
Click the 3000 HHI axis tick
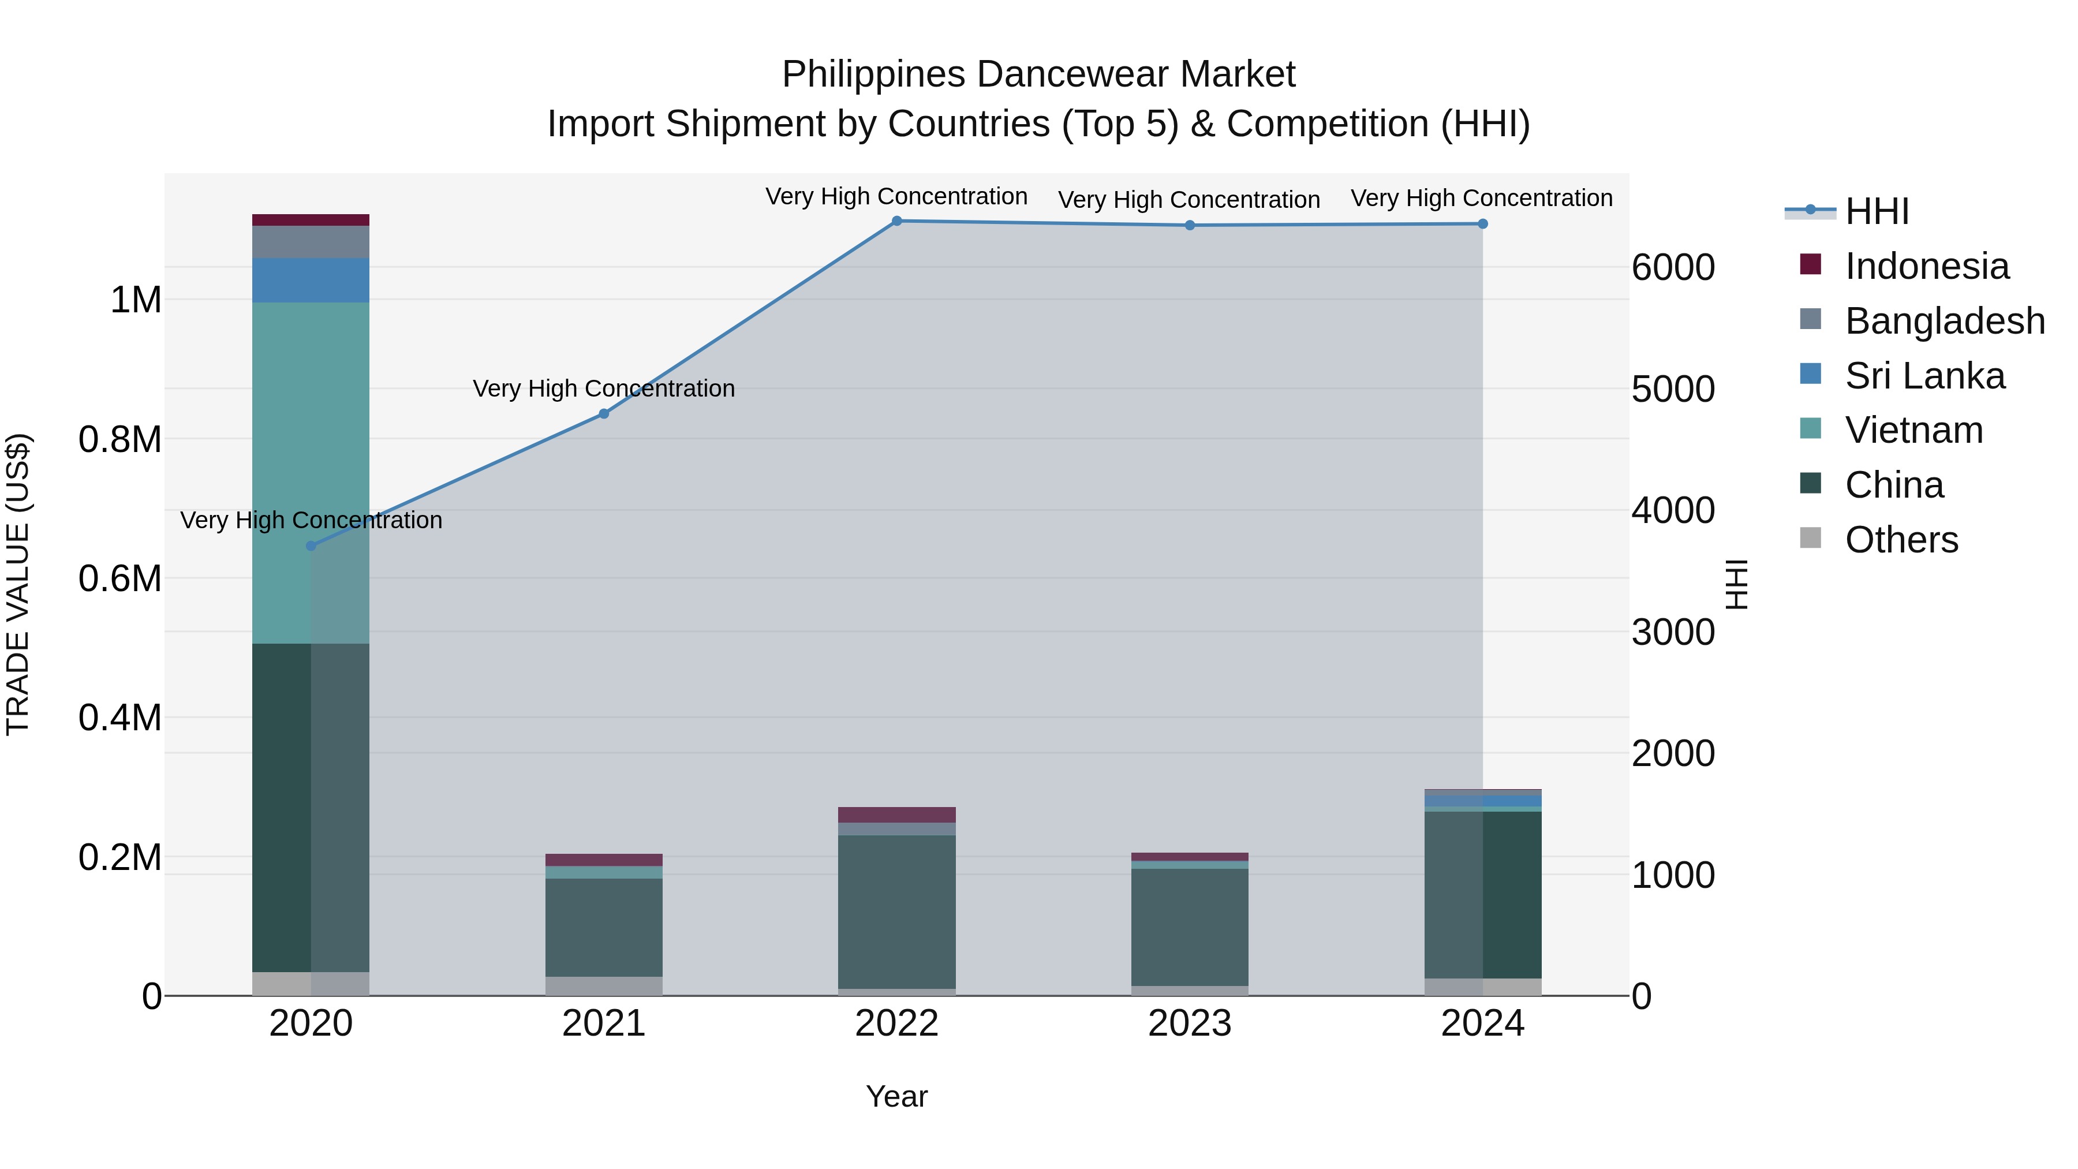(x=1673, y=633)
